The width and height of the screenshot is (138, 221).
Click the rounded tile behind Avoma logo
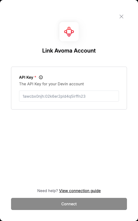(69, 32)
